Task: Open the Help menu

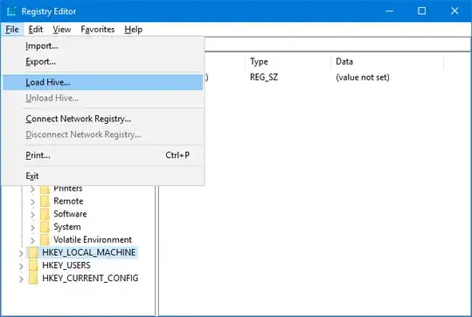Action: tap(134, 30)
